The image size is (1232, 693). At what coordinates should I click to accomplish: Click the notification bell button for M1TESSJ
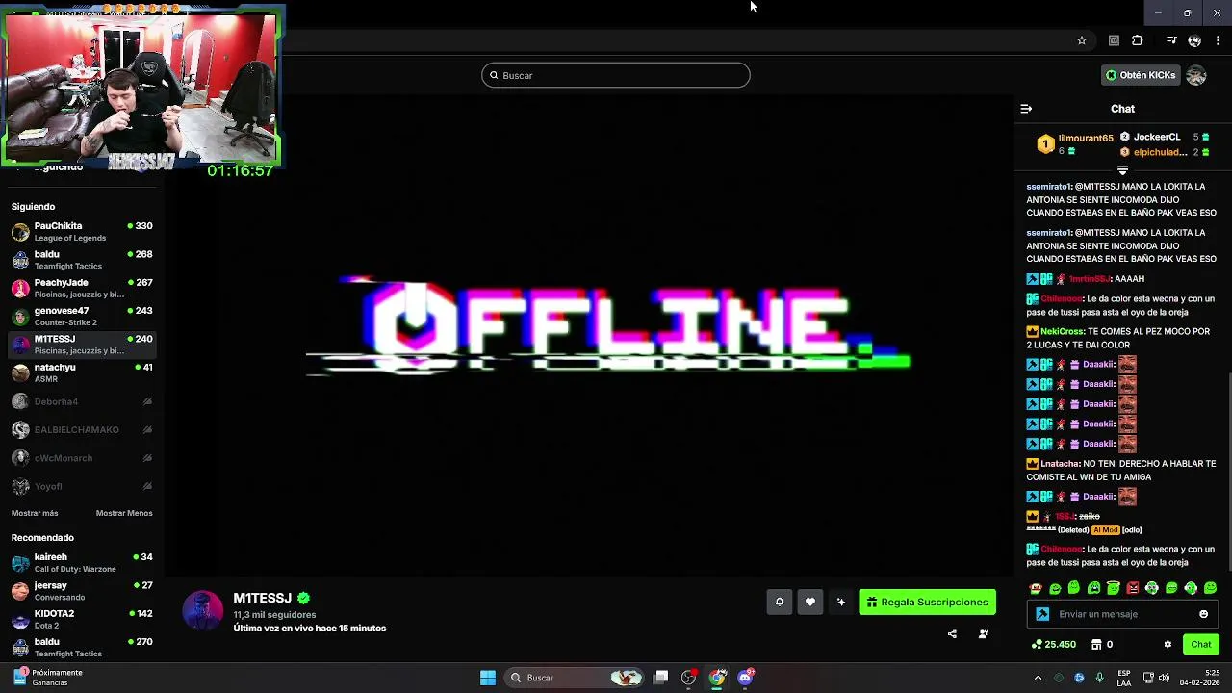point(780,602)
